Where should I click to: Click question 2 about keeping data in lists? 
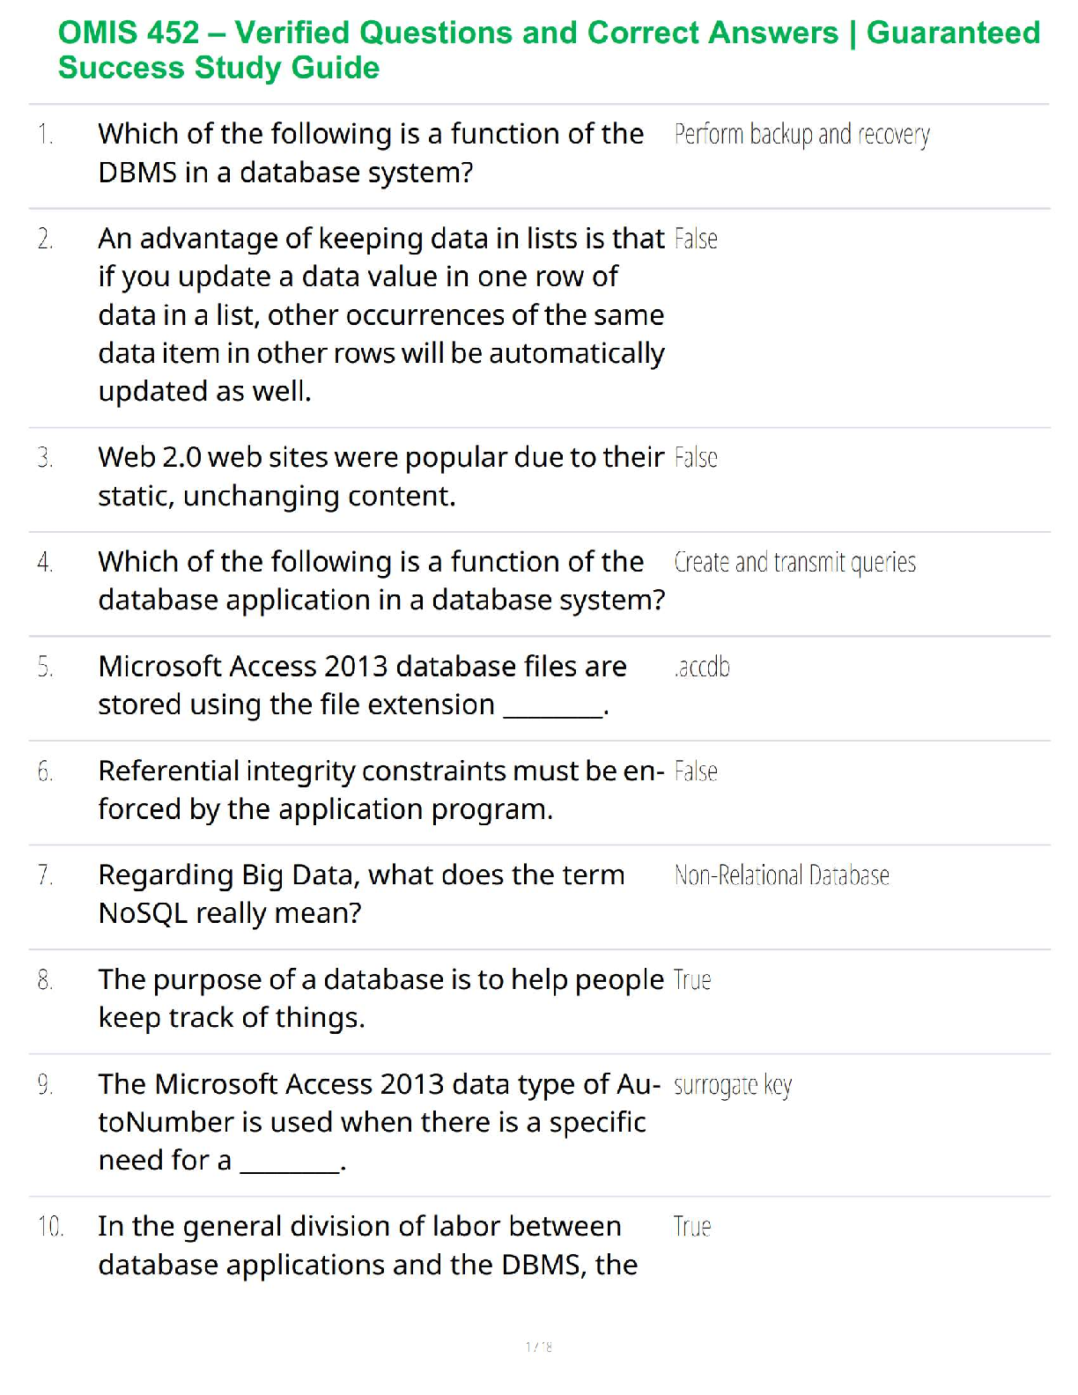coord(380,314)
